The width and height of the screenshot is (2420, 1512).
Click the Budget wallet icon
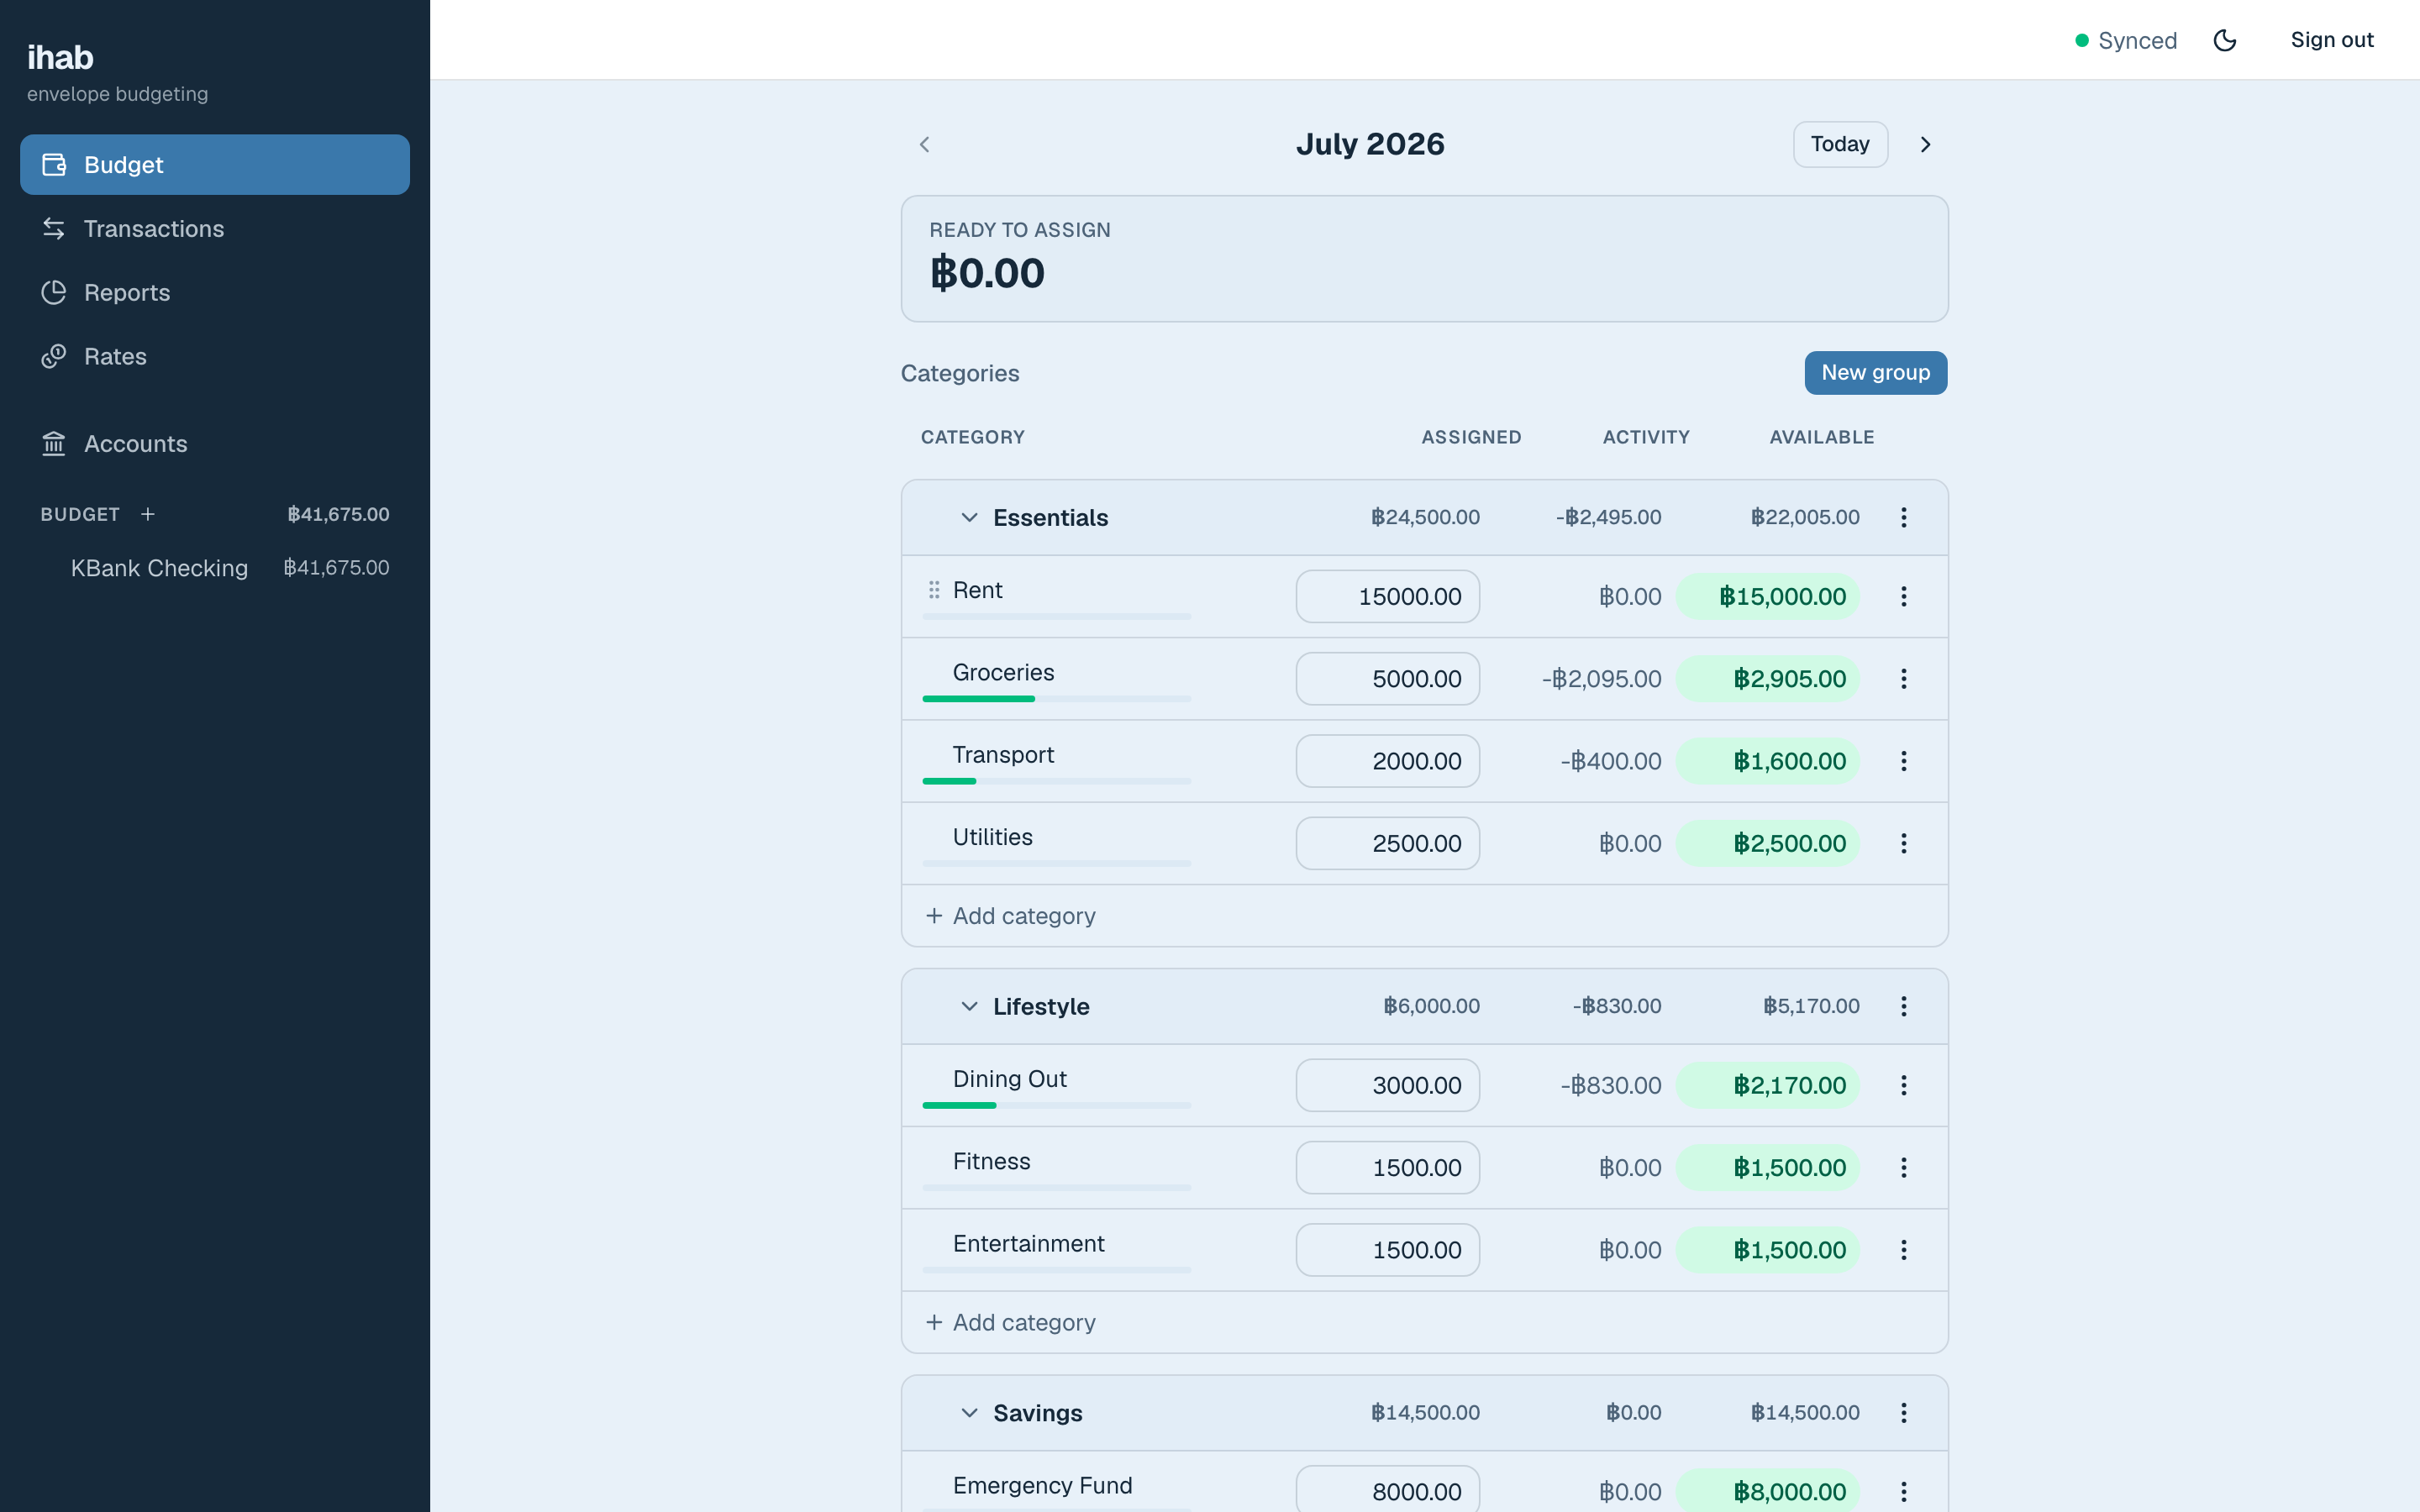(54, 165)
